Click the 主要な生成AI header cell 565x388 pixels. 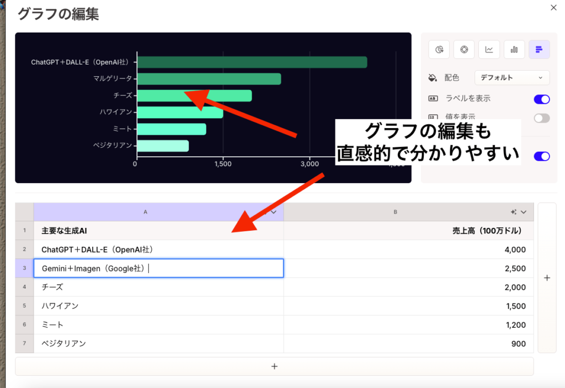[x=158, y=230]
